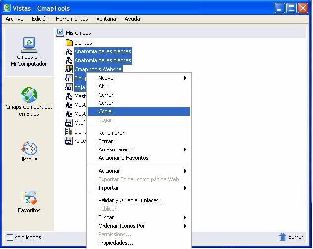Screen dimensions: 313x249
Task: Select the Acceso Directo menu entry
Action: tap(139, 149)
